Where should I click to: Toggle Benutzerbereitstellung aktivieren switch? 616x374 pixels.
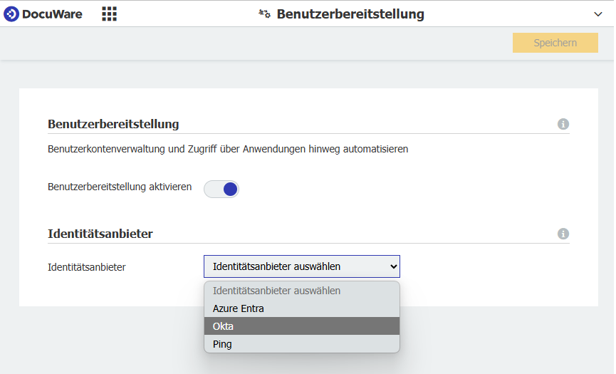point(221,189)
